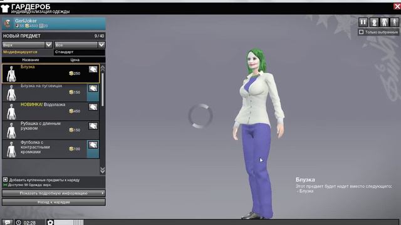Screen dimensions: 401x225
Task: Click Блузка на пуговицах mannequin thumbnail
Action: point(11,92)
